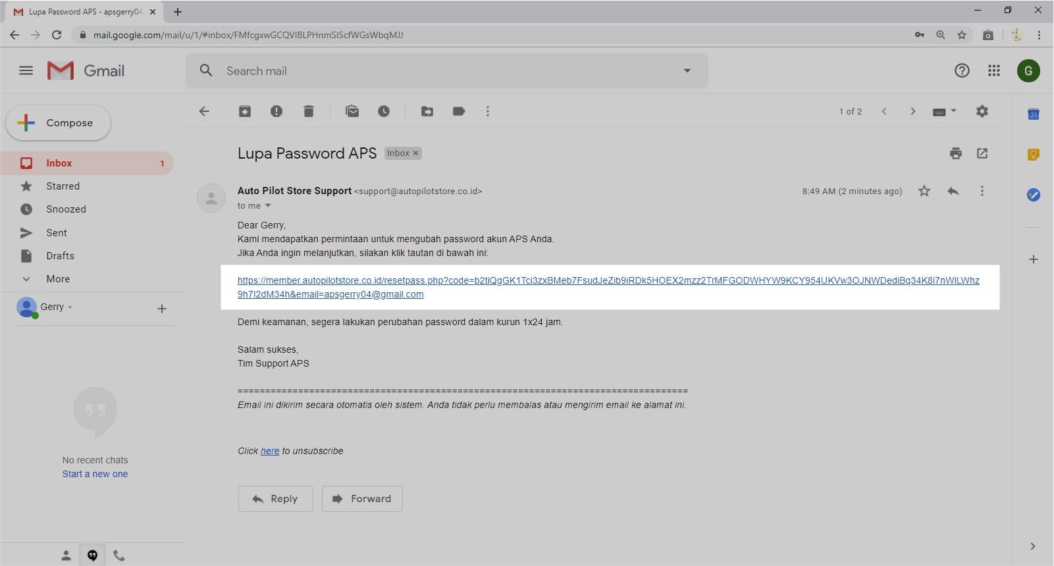Open the Move to folder icon
This screenshot has width=1054, height=566.
click(427, 111)
